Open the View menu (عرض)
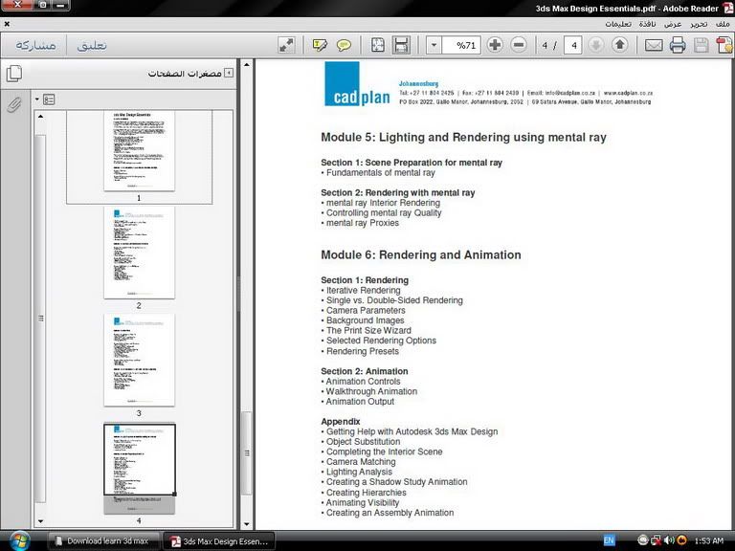The height and width of the screenshot is (551, 735). (673, 23)
